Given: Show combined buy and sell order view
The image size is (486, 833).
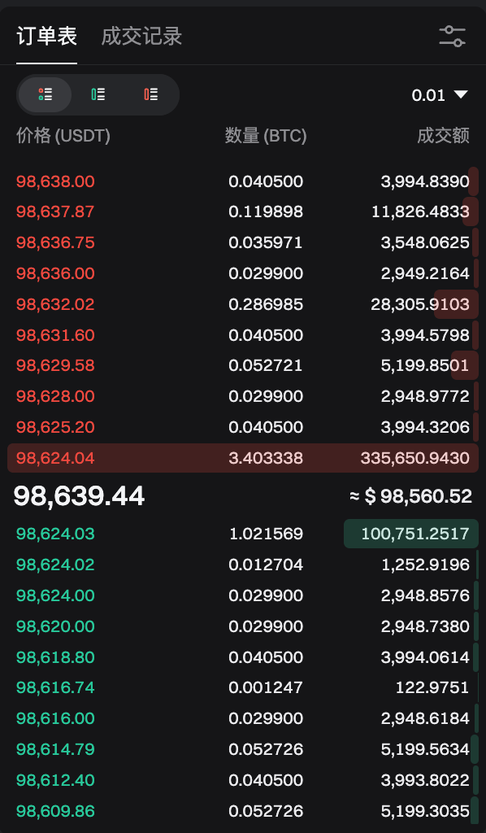Looking at the screenshot, I should (x=45, y=94).
